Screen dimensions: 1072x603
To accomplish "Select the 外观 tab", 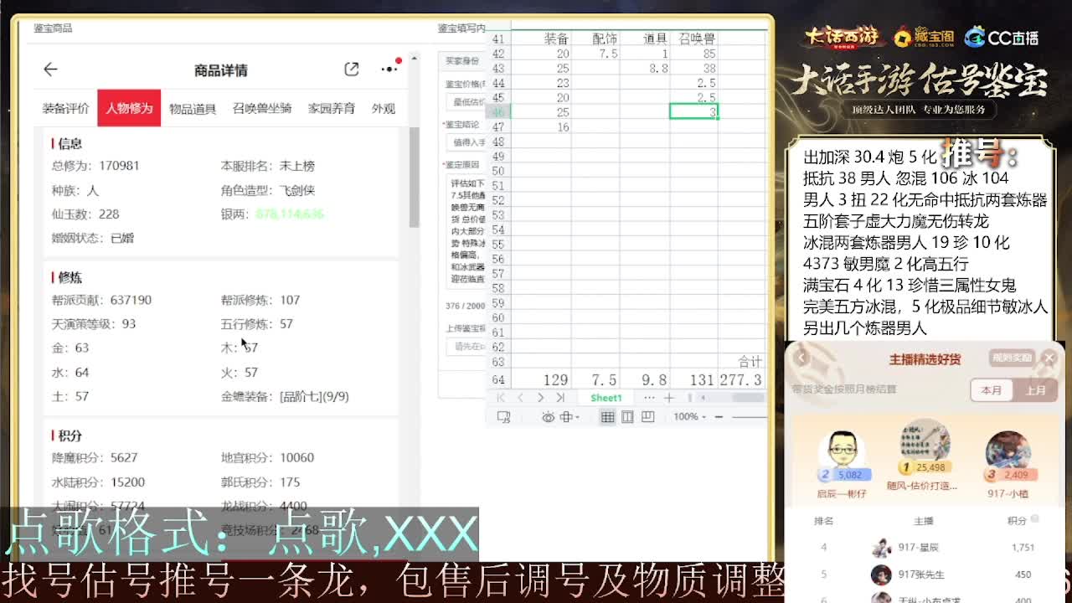I will [384, 108].
